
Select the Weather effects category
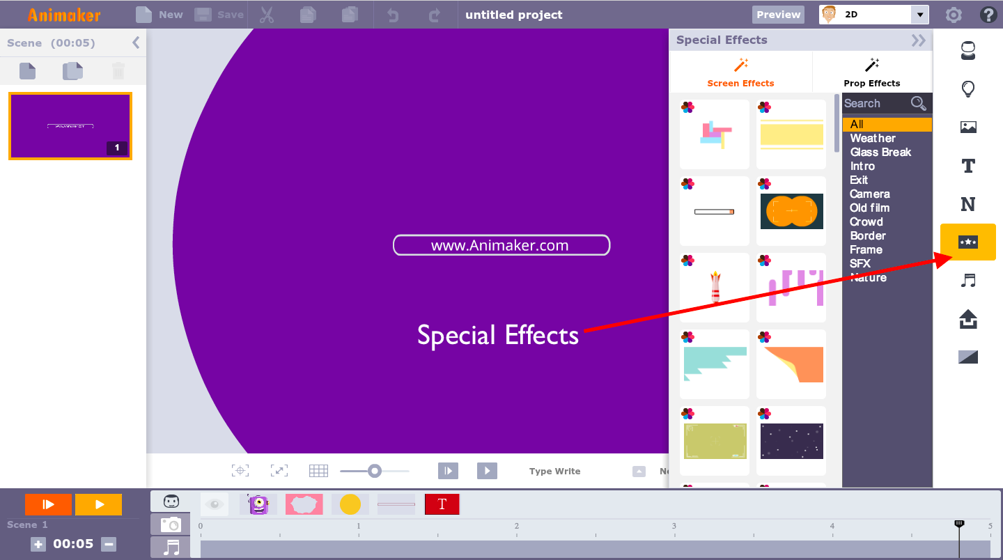873,138
